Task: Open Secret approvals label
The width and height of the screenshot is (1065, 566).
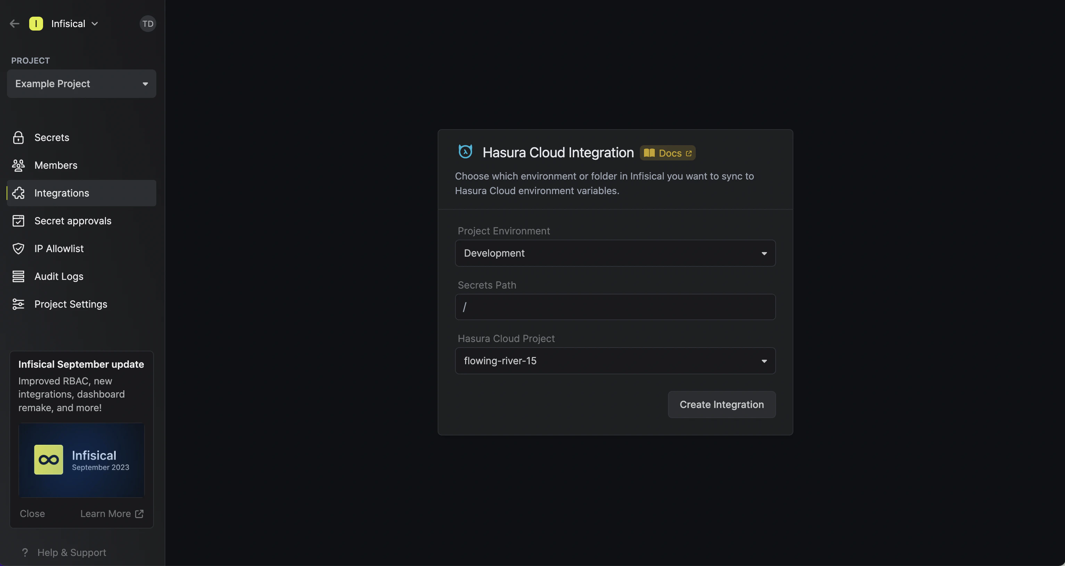Action: click(73, 221)
